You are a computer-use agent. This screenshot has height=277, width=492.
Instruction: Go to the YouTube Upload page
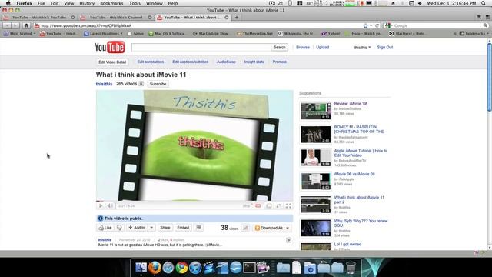click(x=323, y=47)
